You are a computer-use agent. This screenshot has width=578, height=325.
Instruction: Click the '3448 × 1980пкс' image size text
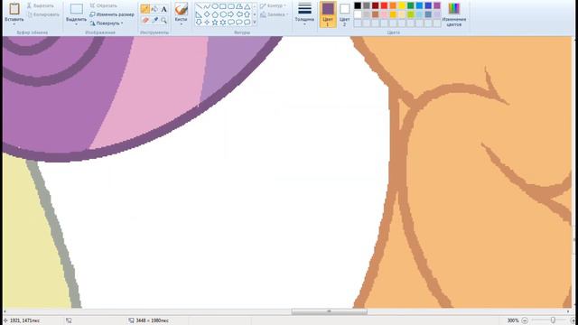[x=152, y=320]
